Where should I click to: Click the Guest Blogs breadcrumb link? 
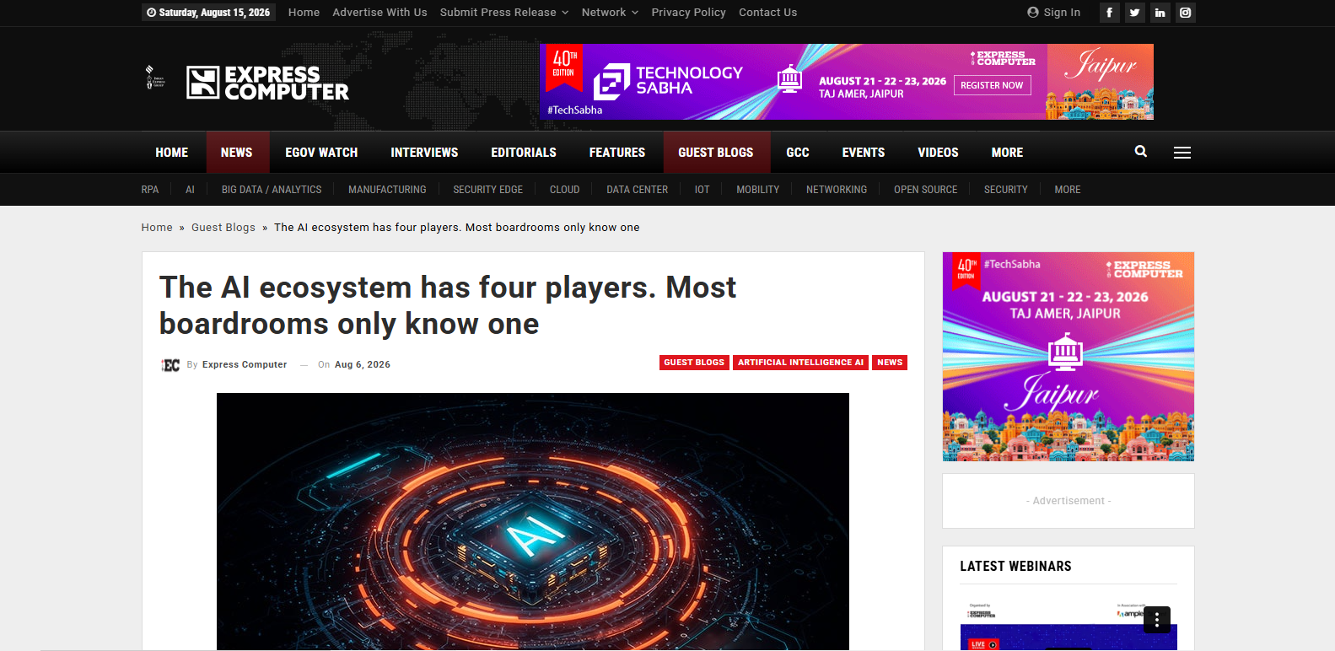coord(223,228)
